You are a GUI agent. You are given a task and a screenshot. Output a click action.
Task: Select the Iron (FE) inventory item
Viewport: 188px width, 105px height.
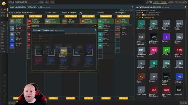tap(154, 63)
